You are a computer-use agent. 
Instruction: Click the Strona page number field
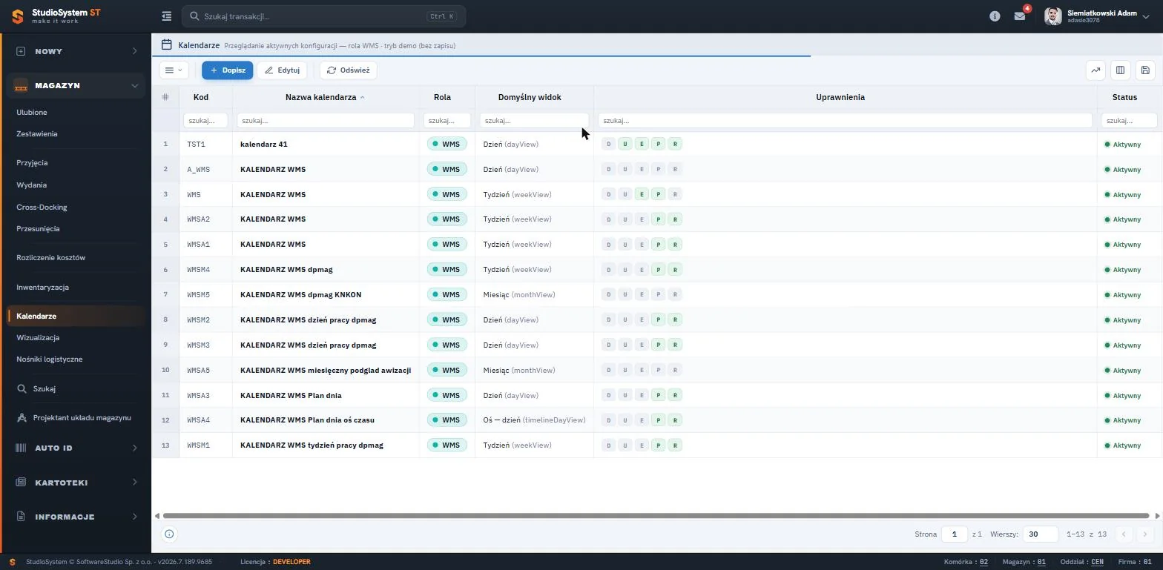955,534
